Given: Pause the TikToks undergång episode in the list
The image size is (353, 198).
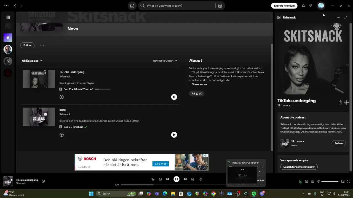Looking at the screenshot, I should pos(174,97).
